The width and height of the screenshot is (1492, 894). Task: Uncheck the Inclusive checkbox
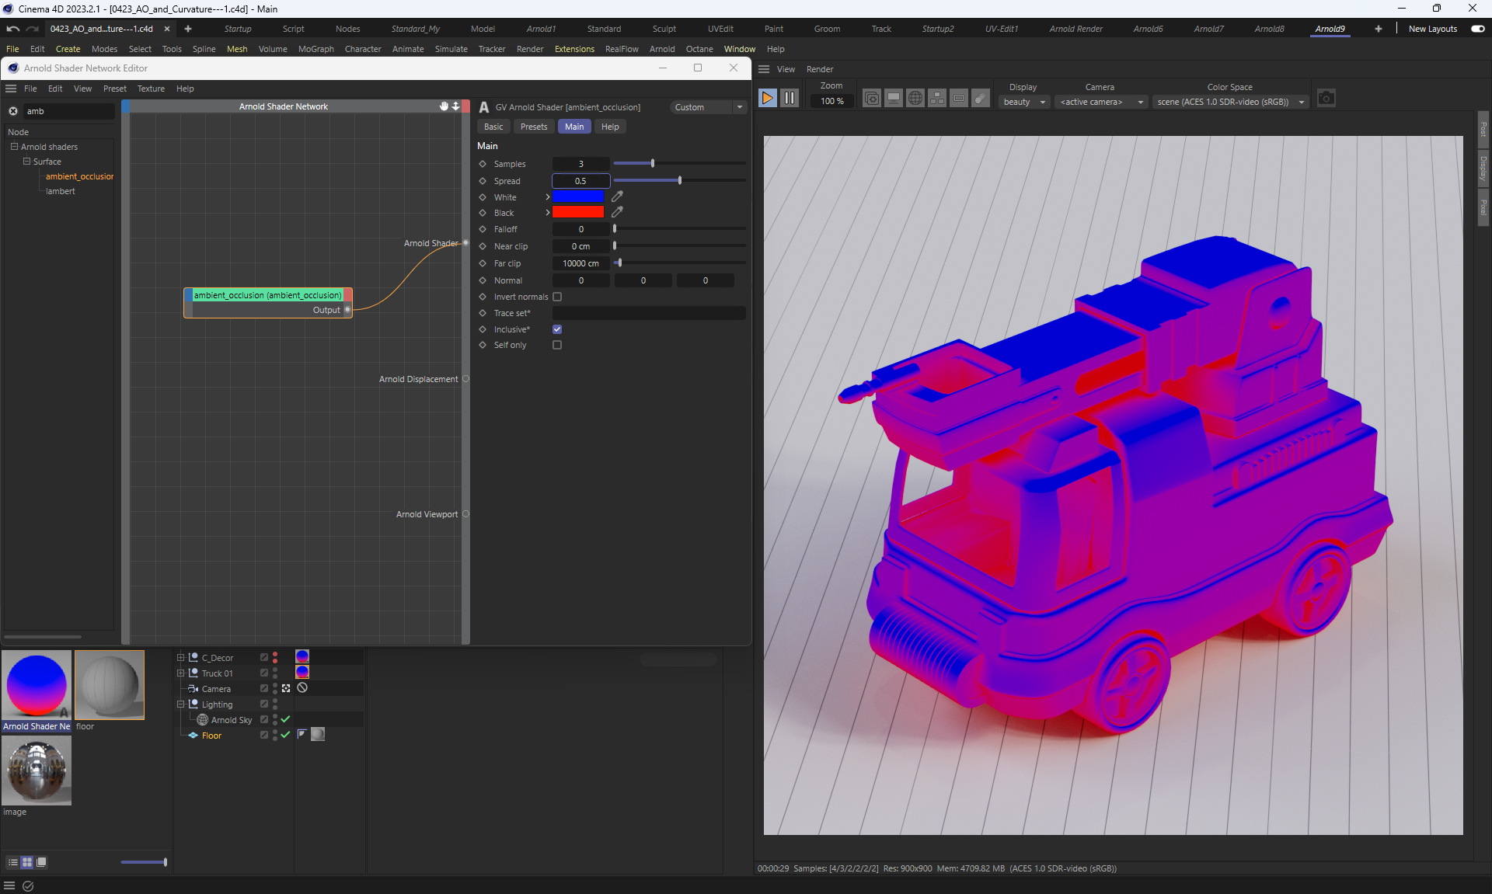(x=557, y=329)
